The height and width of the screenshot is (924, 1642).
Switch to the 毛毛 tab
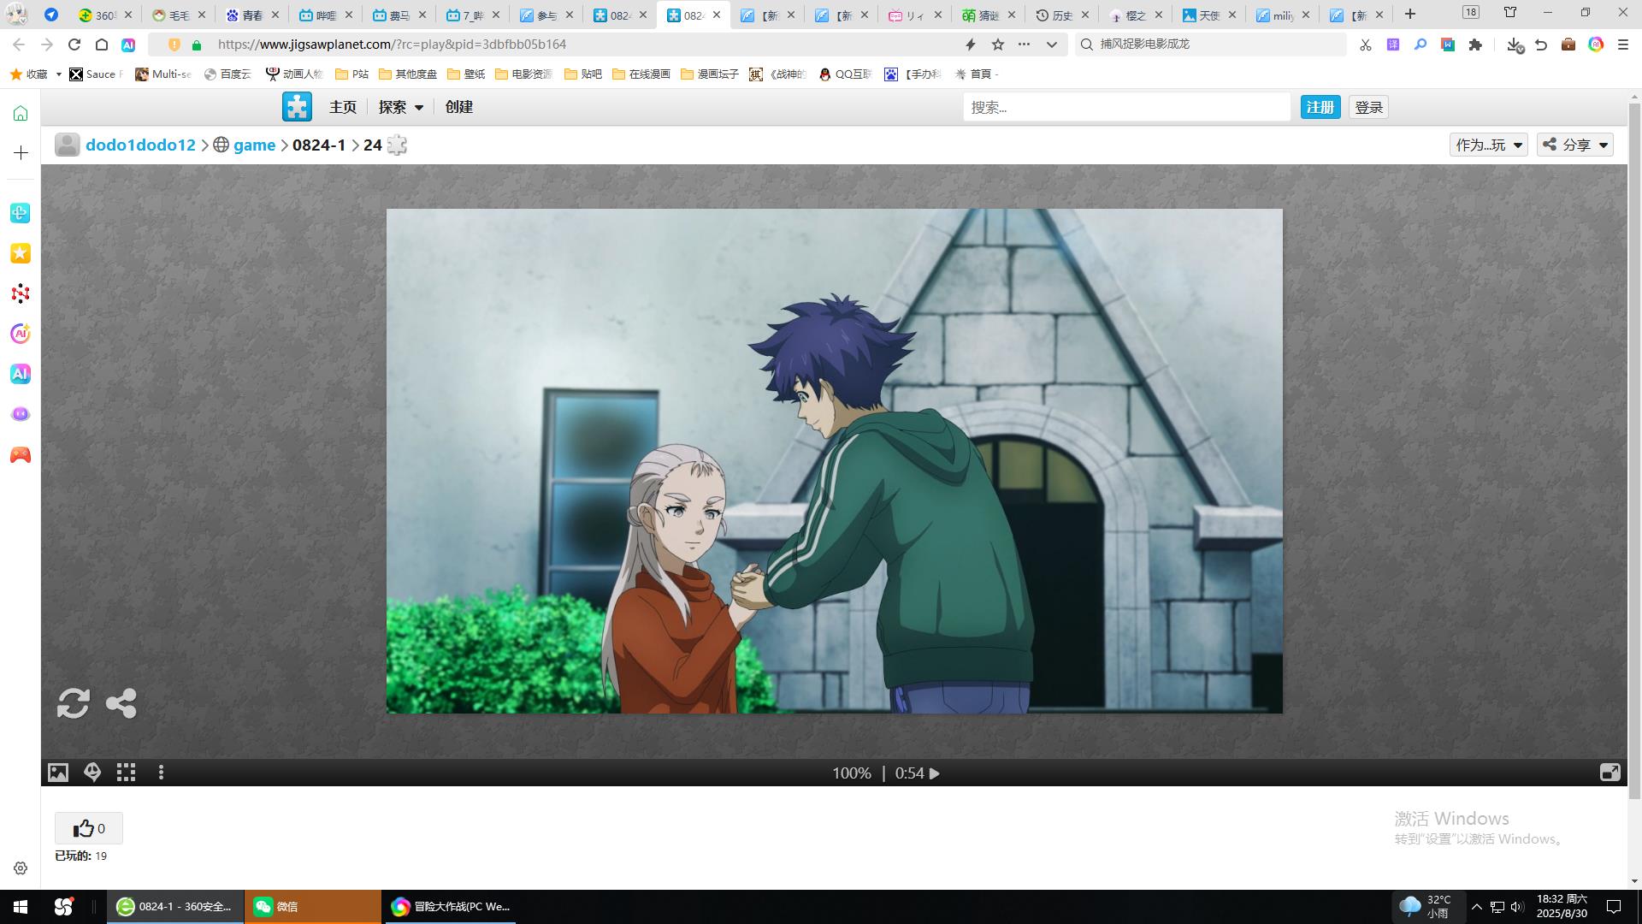[179, 15]
